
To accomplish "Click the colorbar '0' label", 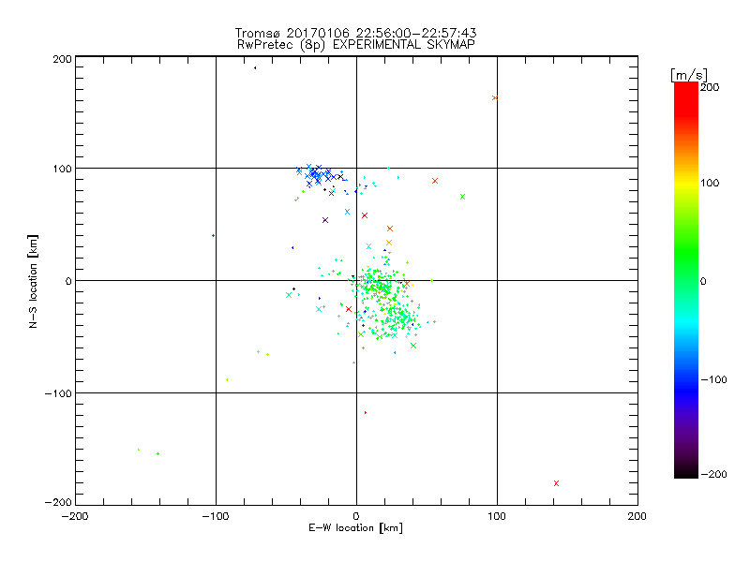I will point(703,281).
